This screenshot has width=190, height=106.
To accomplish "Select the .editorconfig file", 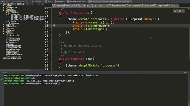I will (x=12, y=35).
